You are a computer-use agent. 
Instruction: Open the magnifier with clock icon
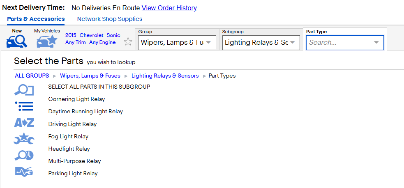pos(24,155)
